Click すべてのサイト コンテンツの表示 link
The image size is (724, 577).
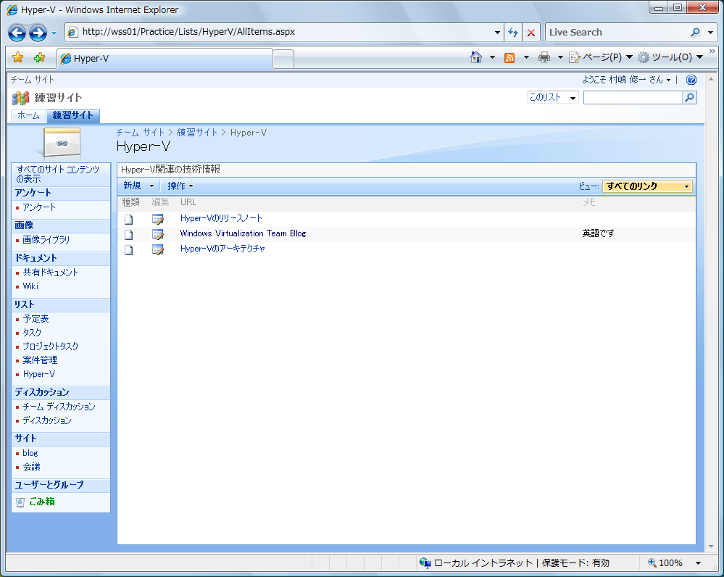coord(57,174)
